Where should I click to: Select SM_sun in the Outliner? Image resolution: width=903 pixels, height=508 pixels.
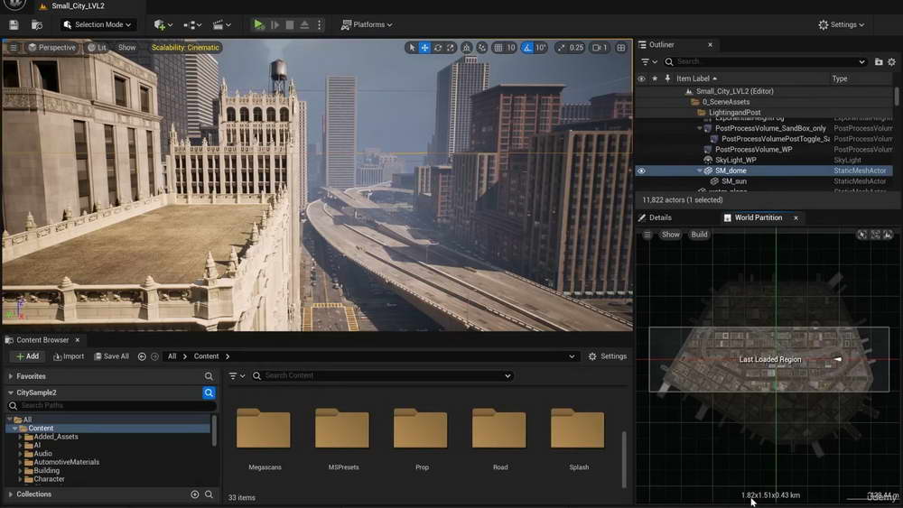coord(733,181)
